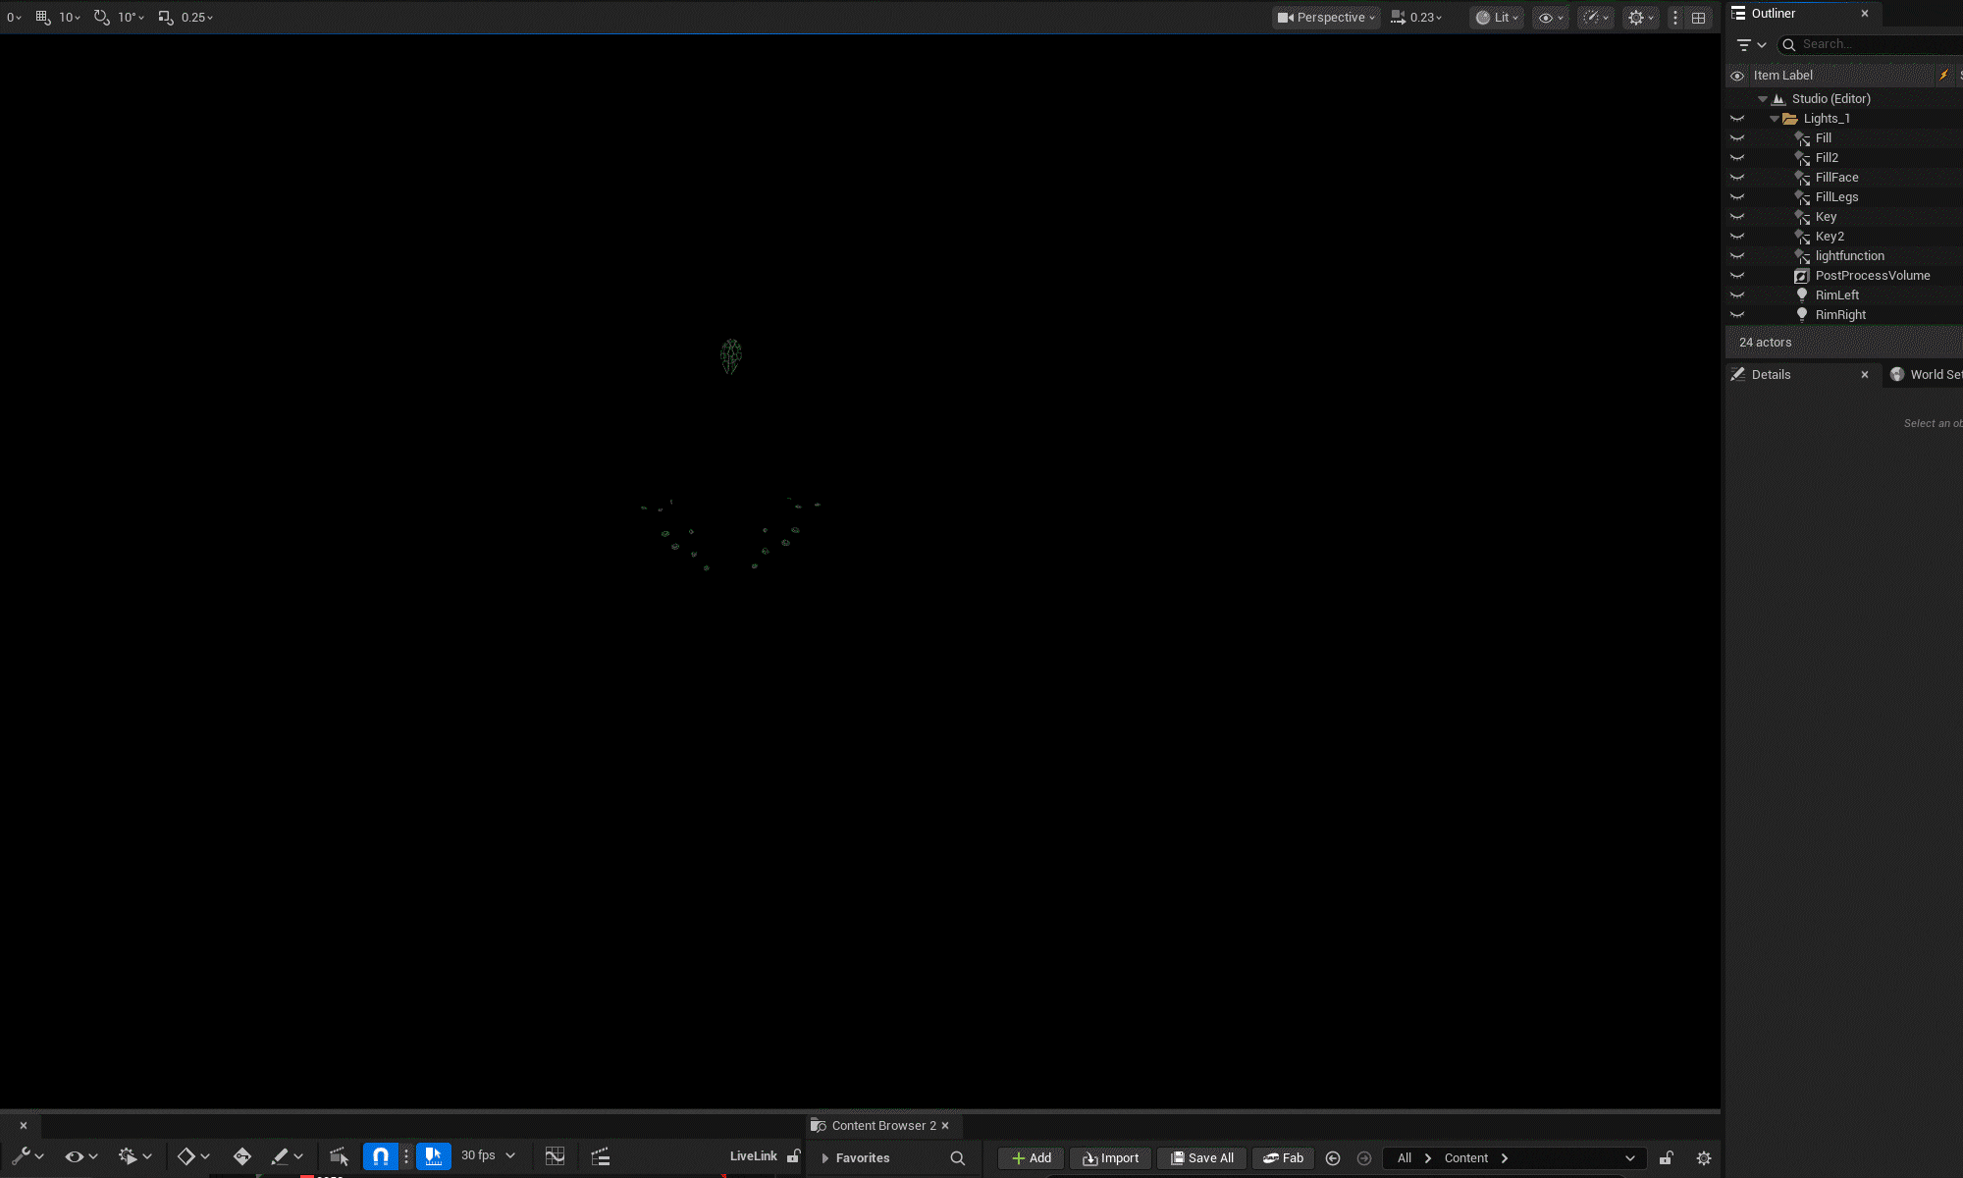Open the viewport settings gear dropdown
1963x1178 pixels.
click(x=1640, y=18)
